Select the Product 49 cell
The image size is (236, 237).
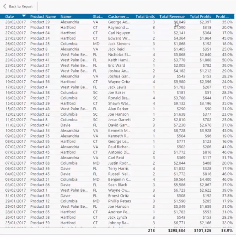tap(40, 147)
